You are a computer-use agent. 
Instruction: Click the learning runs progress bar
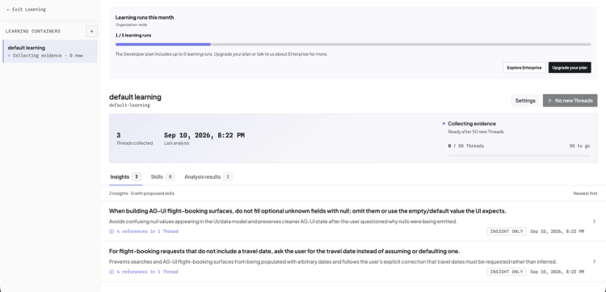coord(353,44)
